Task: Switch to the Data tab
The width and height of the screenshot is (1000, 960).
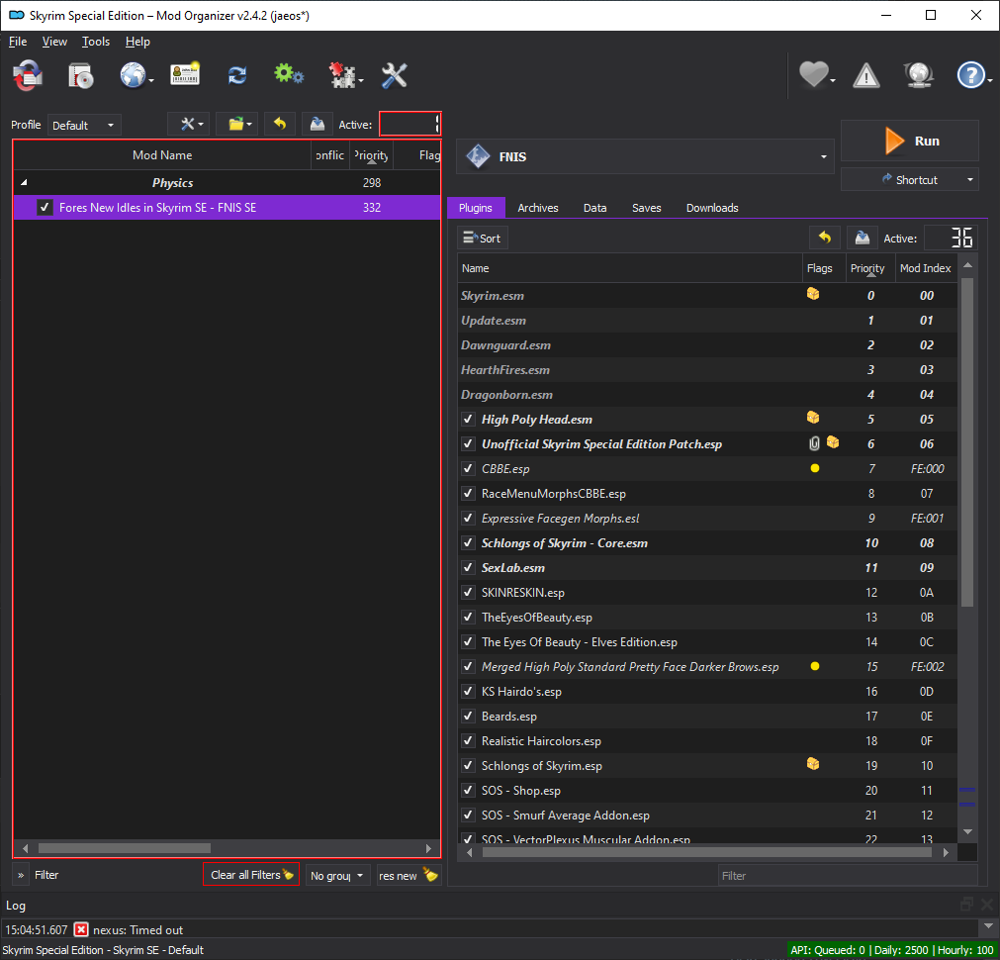Action: 595,208
